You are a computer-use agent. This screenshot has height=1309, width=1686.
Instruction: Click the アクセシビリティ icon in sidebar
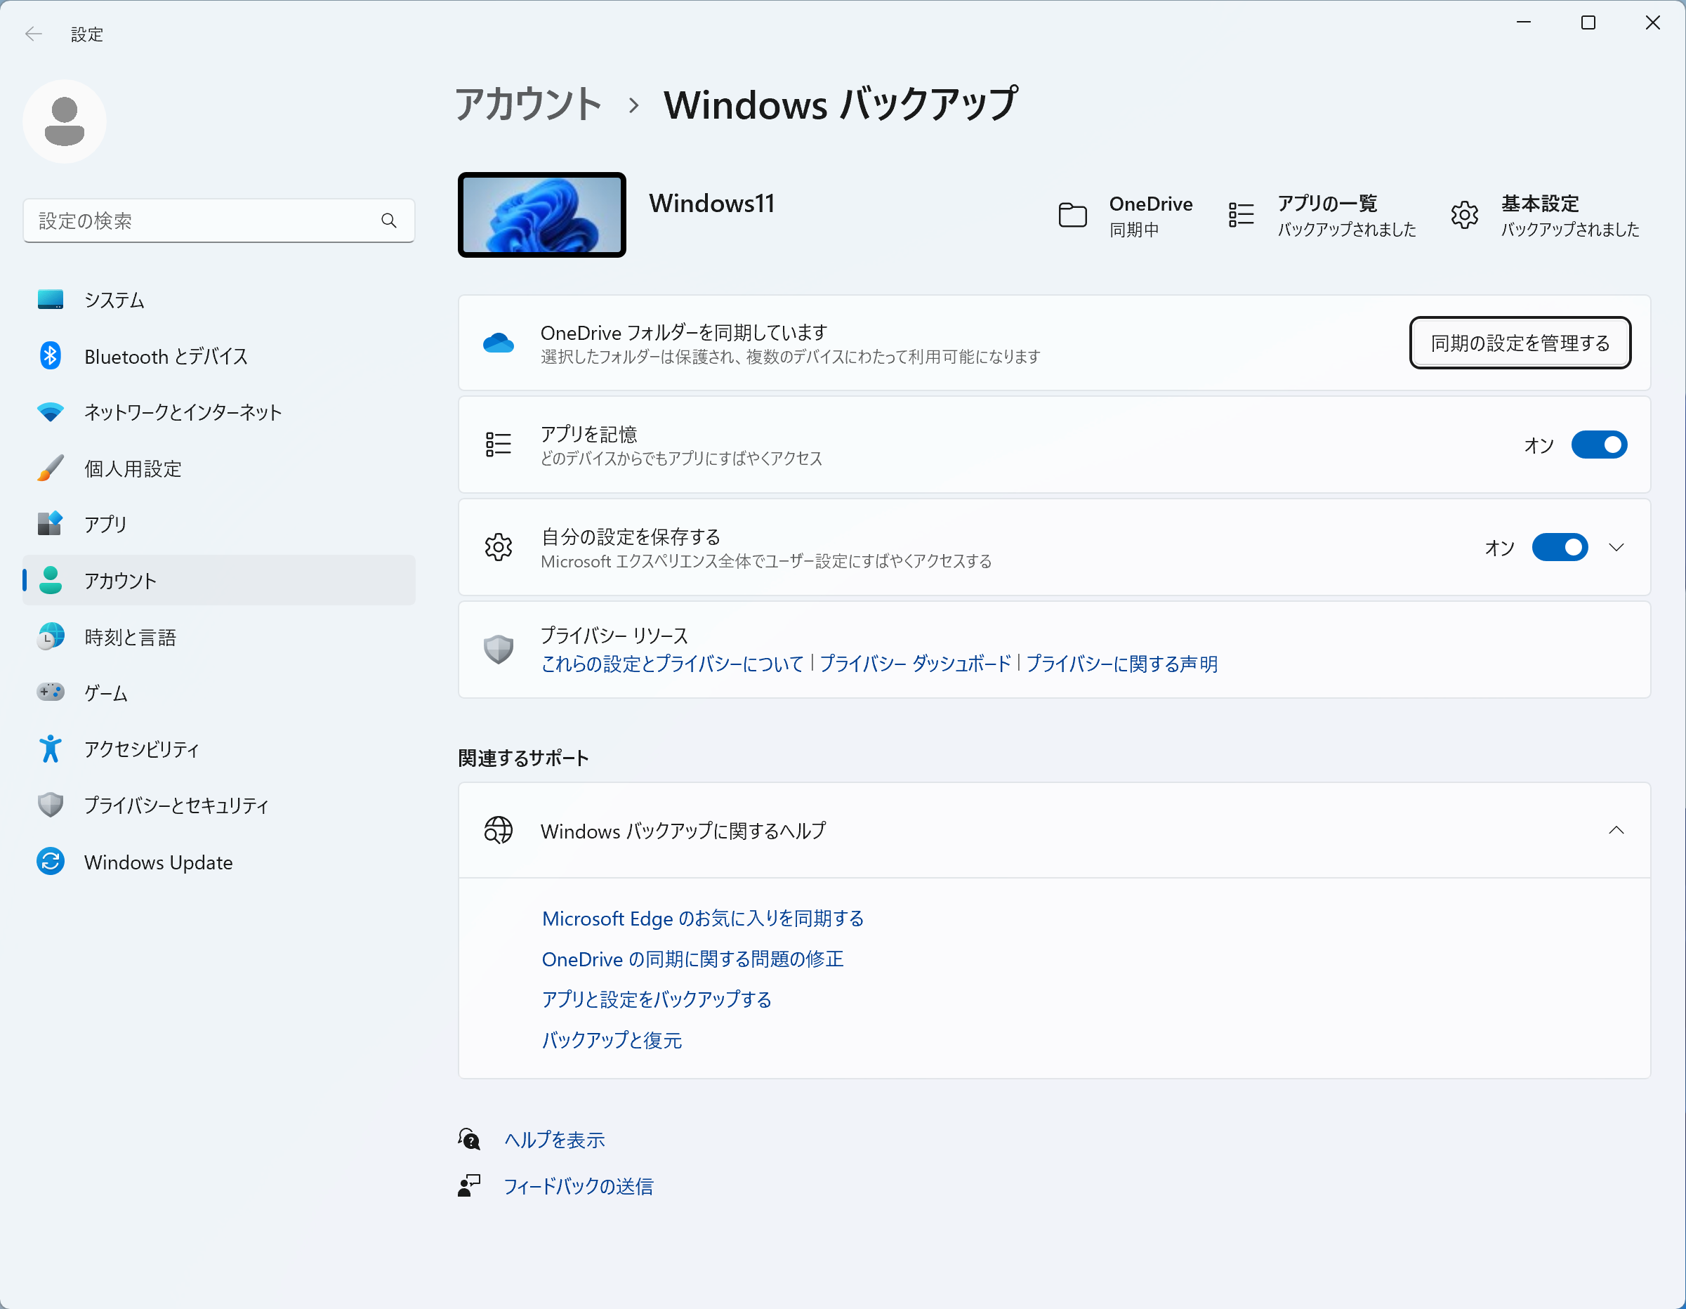pyautogui.click(x=50, y=749)
